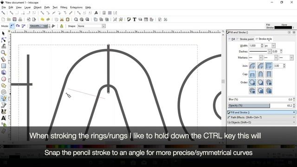Click the Cut scissors icon

(62, 19)
